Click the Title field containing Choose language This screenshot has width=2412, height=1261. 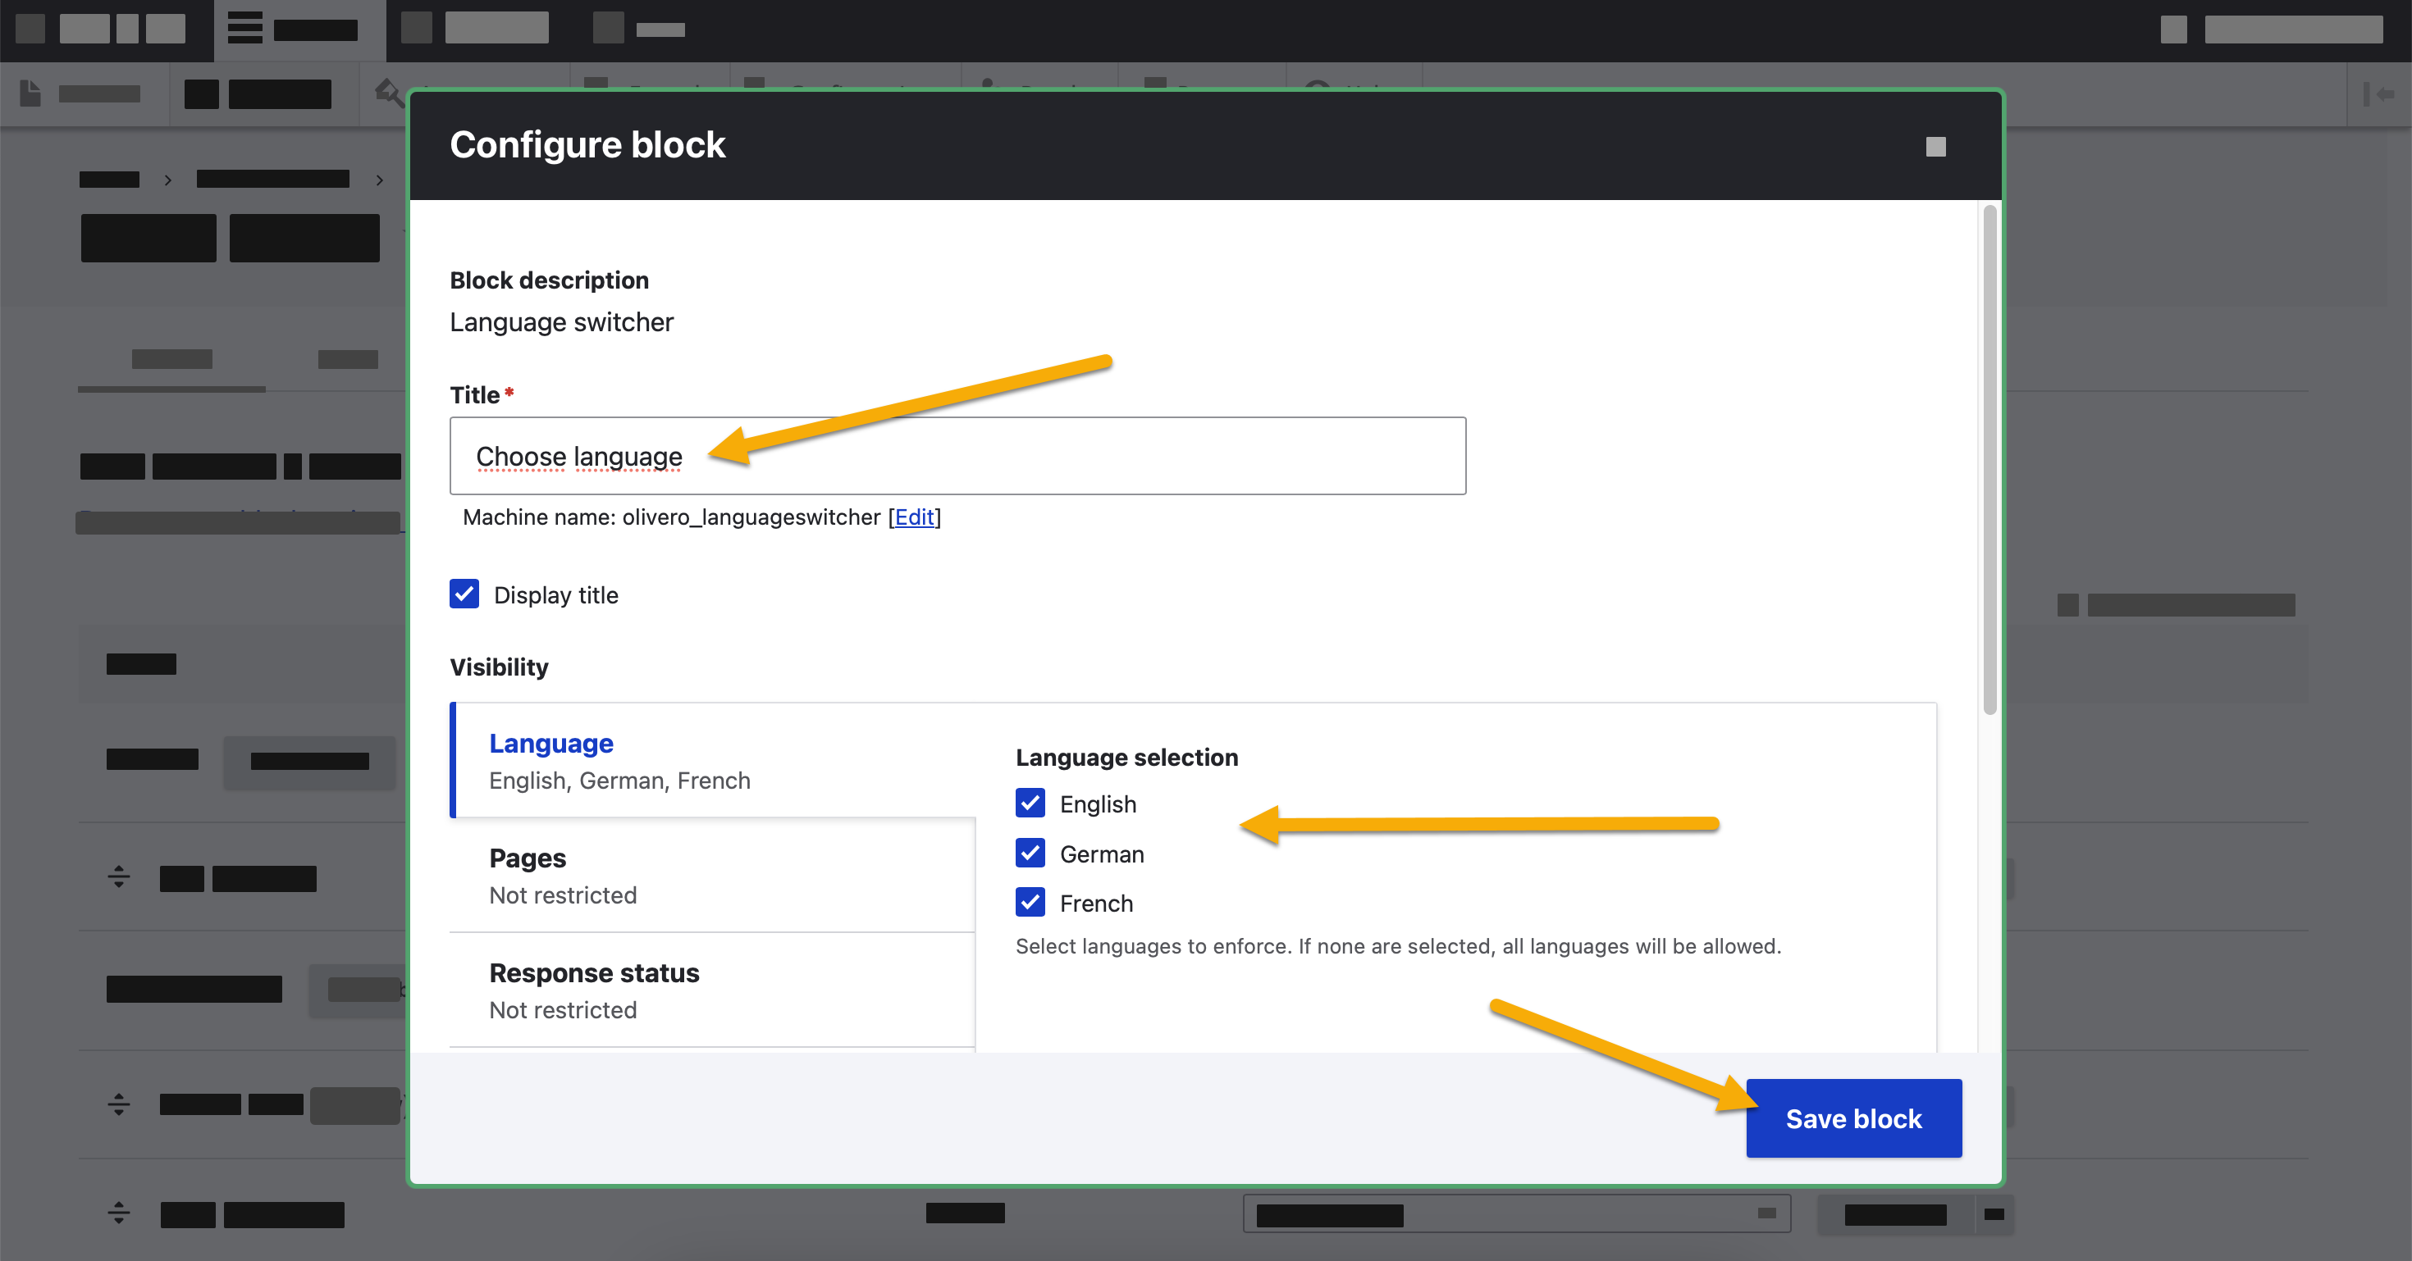click(x=957, y=456)
